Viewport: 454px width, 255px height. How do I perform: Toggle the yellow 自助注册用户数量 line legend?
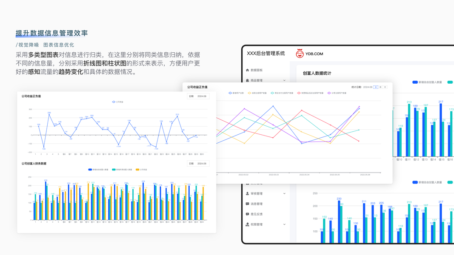point(257,93)
